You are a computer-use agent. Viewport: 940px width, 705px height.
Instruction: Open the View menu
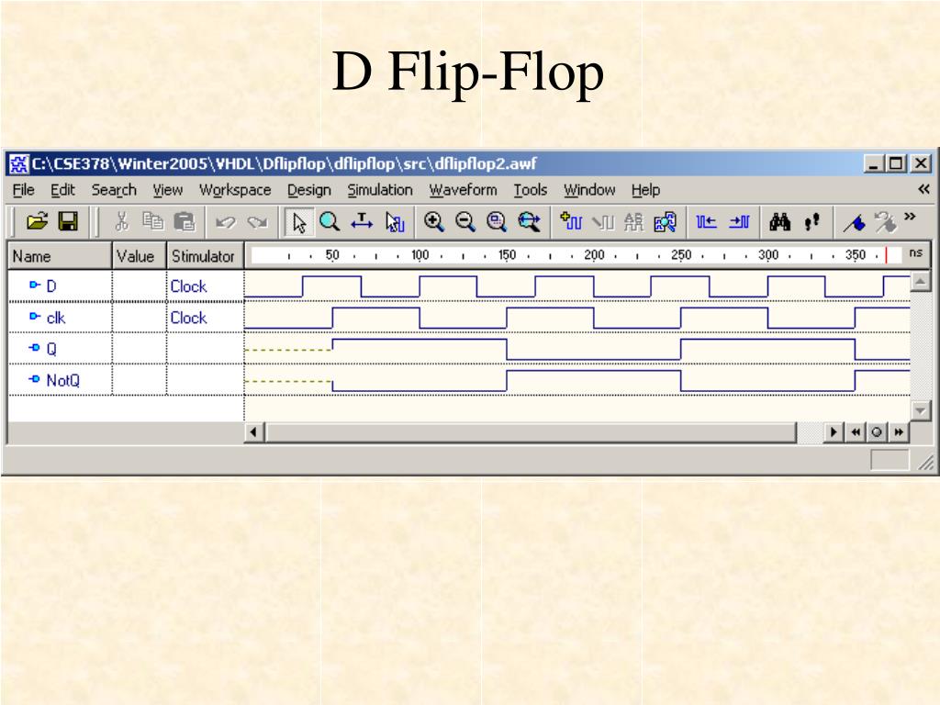167,190
